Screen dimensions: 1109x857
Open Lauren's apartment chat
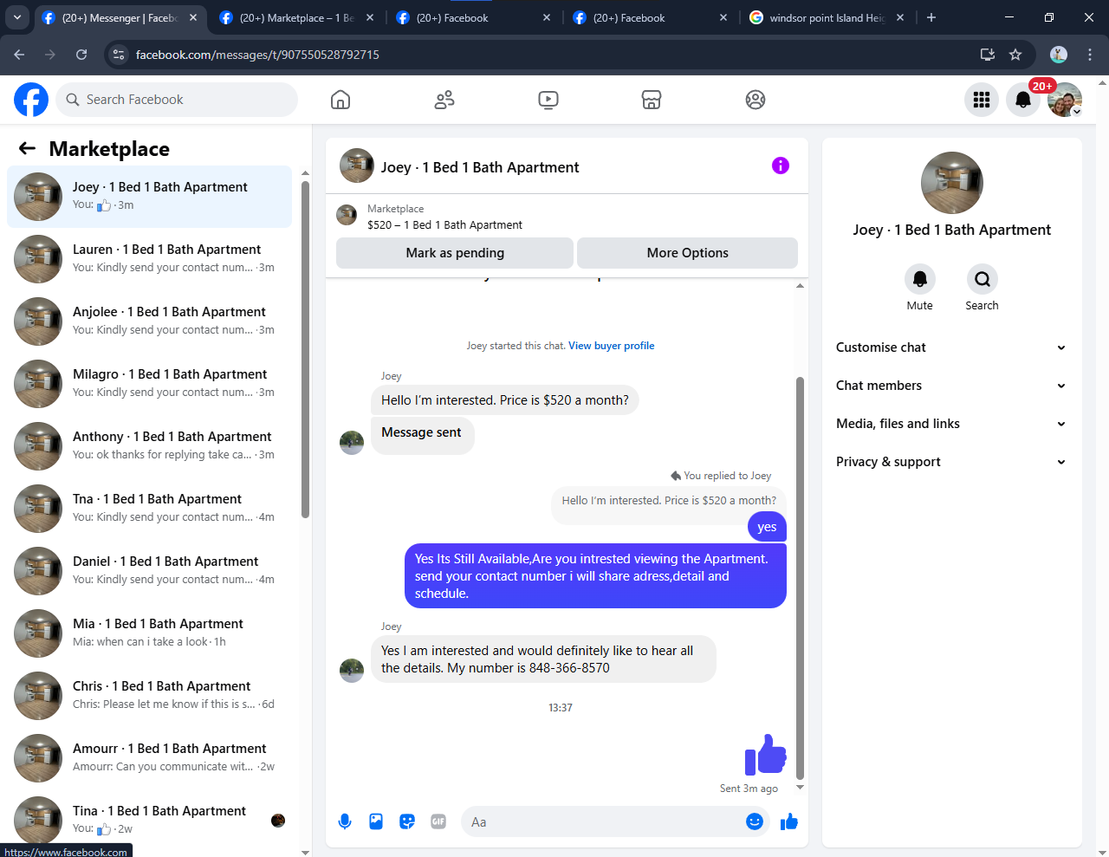pos(150,259)
